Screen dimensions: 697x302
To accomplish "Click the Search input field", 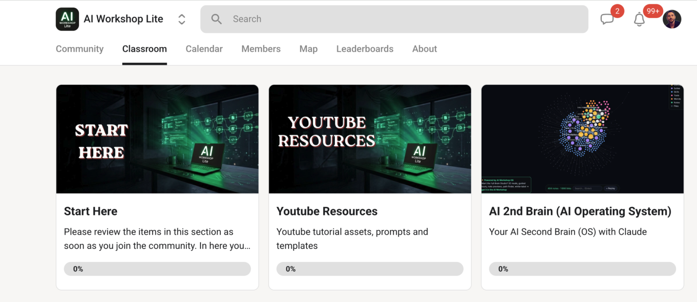I will (394, 19).
